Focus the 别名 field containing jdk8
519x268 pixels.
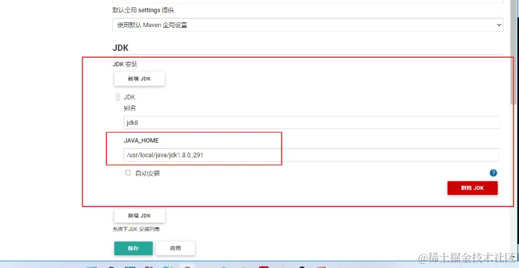point(311,122)
